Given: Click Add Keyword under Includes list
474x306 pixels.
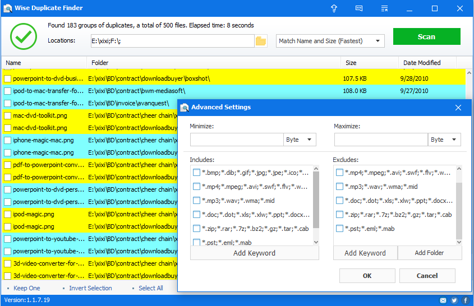Looking at the screenshot, I should tap(254, 253).
